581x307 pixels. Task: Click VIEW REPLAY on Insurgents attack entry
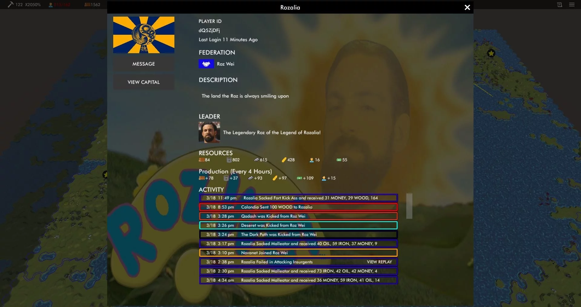[x=379, y=262]
